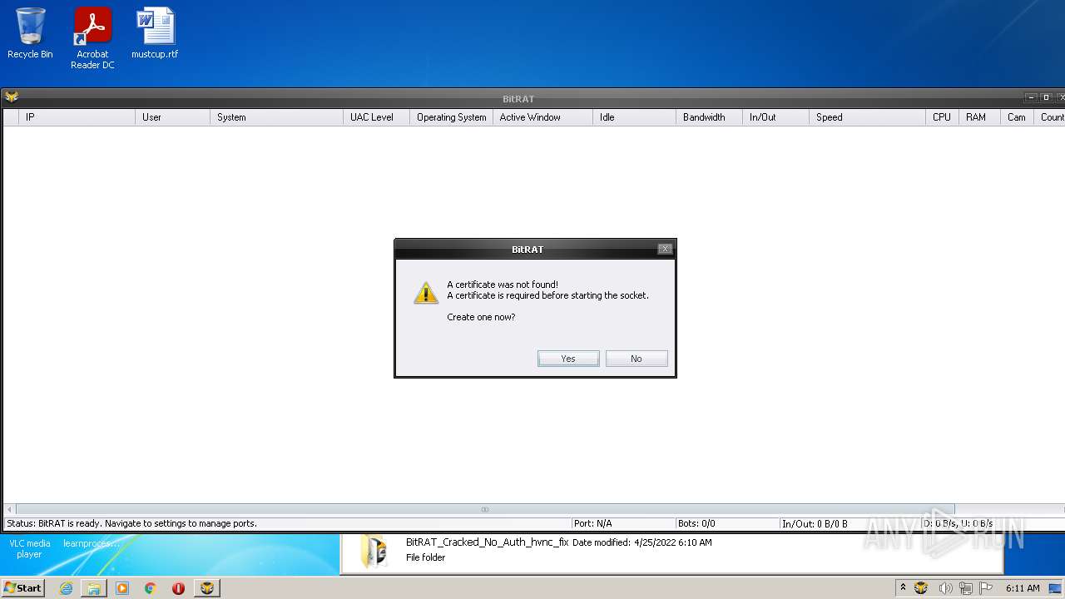This screenshot has height=599, width=1065.
Task: Close the BitRAT certificate dialog
Action: click(664, 249)
